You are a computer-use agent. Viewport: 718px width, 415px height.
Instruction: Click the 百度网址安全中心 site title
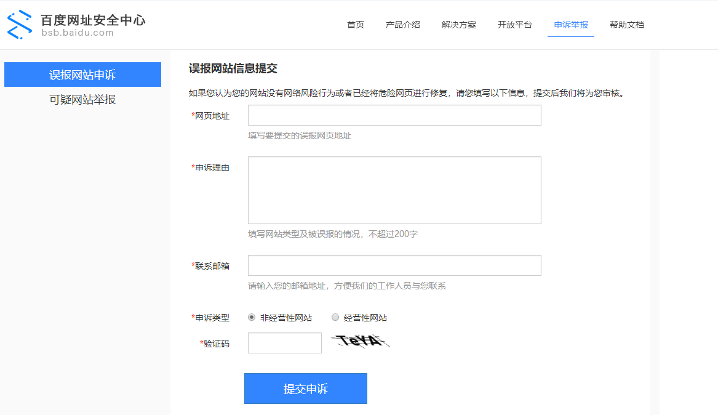click(93, 20)
